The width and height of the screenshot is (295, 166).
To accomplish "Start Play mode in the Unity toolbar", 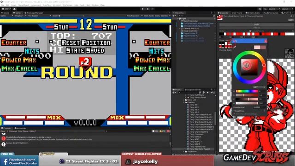I will pyautogui.click(x=142, y=9).
